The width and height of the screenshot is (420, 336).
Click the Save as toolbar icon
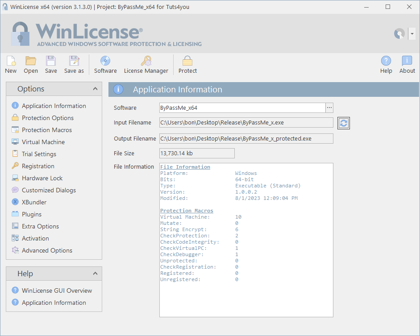(74, 65)
